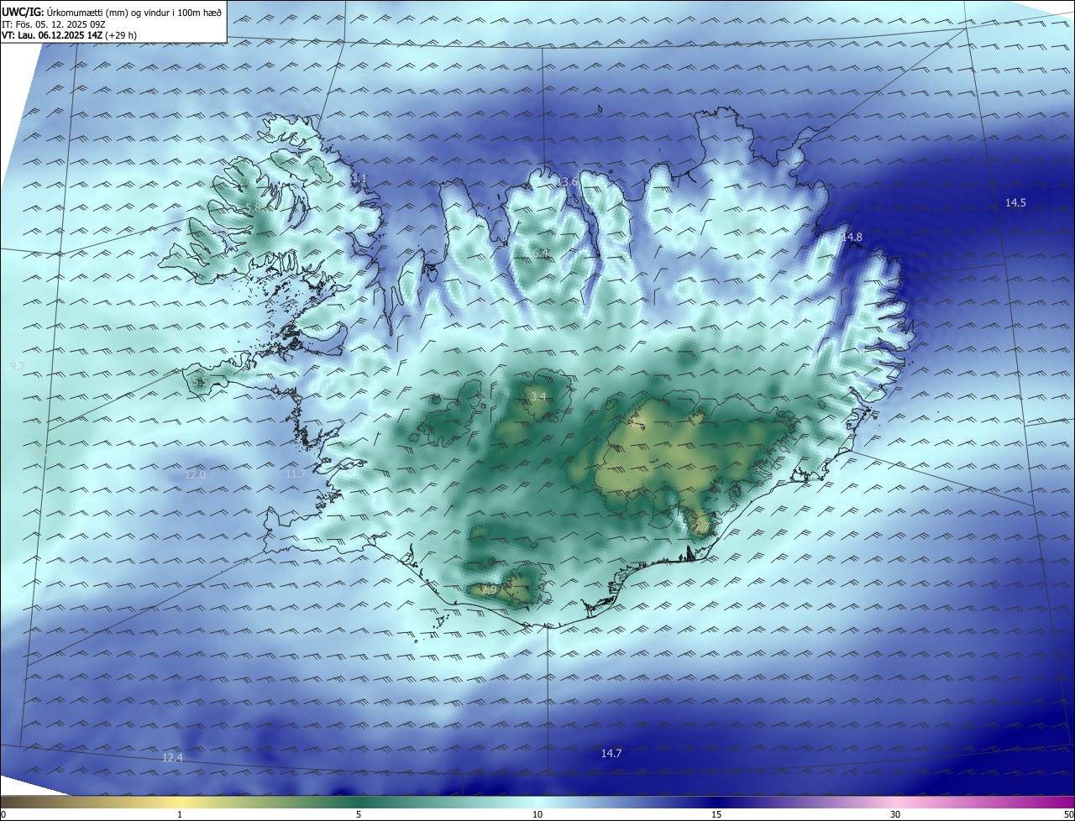Click the colorbar tick label 1

180,814
